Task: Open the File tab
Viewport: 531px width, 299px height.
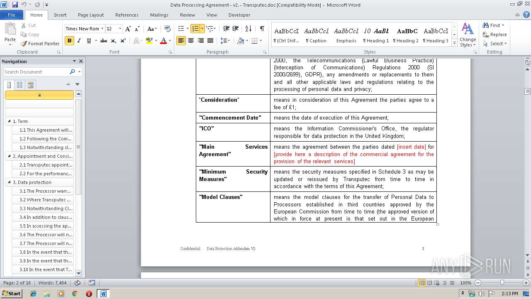Action: 12,15
